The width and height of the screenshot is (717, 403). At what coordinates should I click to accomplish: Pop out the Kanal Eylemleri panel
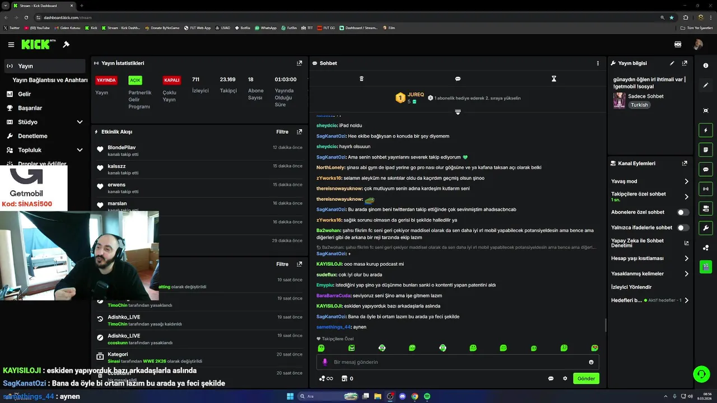click(685, 163)
